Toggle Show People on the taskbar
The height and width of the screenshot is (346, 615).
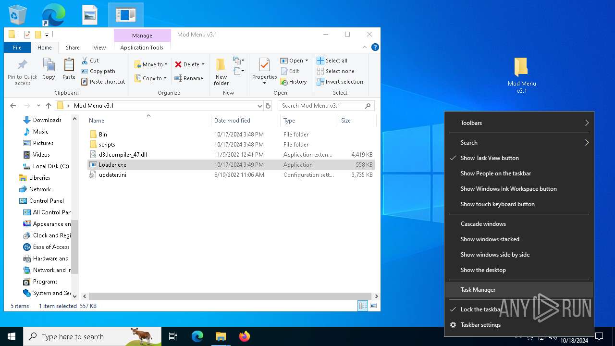519,173
